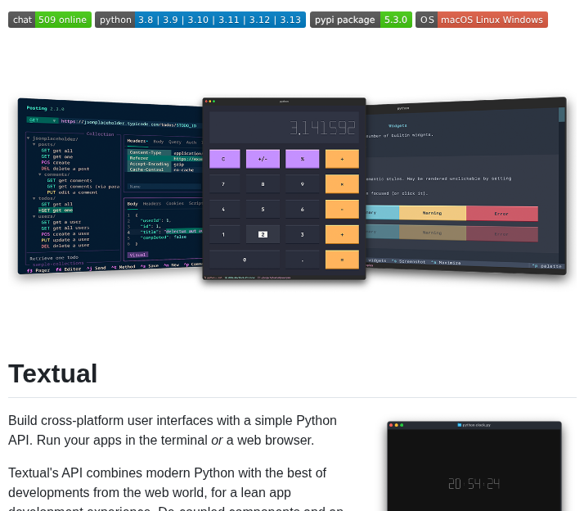Click the wide 0 key on calculator
The image size is (584, 511).
(245, 260)
